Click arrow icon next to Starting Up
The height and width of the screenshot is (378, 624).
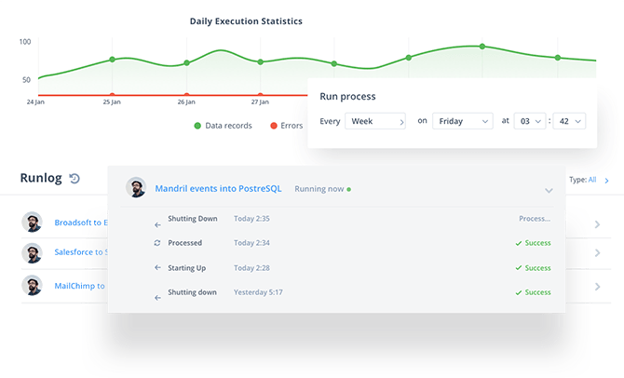coord(157,268)
